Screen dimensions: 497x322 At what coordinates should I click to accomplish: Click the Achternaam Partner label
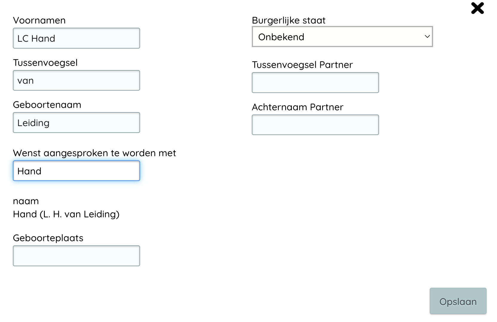297,107
